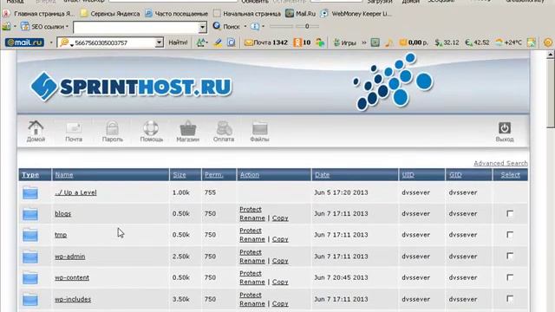Click the Advanced Search link
The image size is (555, 312).
coord(500,163)
